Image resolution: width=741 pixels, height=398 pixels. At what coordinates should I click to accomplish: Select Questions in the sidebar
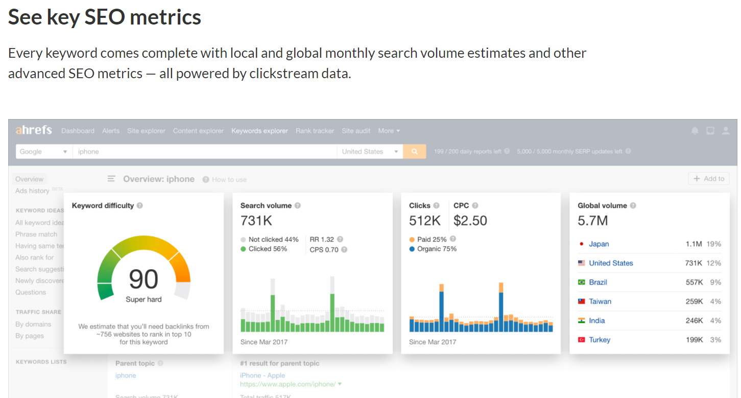coord(31,292)
